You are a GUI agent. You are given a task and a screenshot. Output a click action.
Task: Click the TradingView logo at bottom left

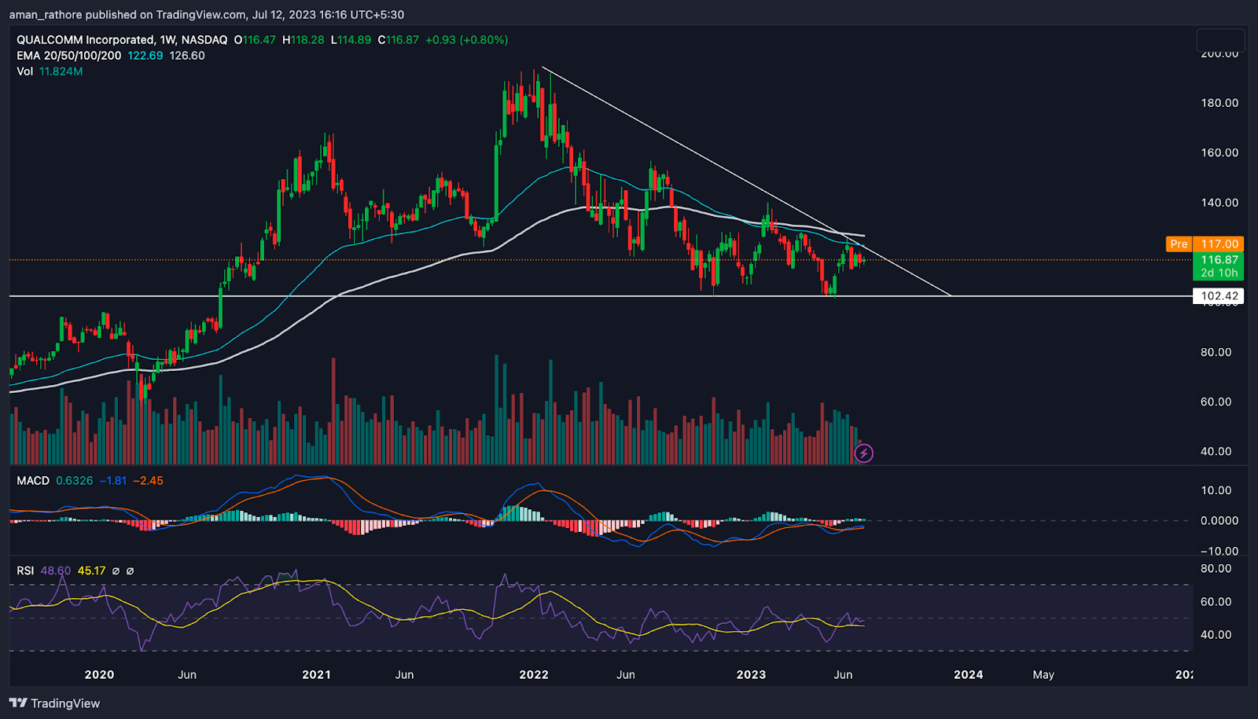point(55,703)
